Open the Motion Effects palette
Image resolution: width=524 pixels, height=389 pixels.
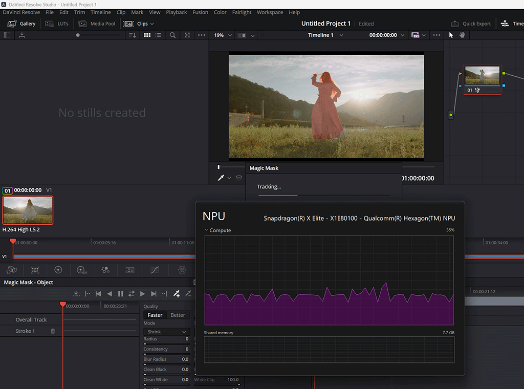[x=129, y=270]
